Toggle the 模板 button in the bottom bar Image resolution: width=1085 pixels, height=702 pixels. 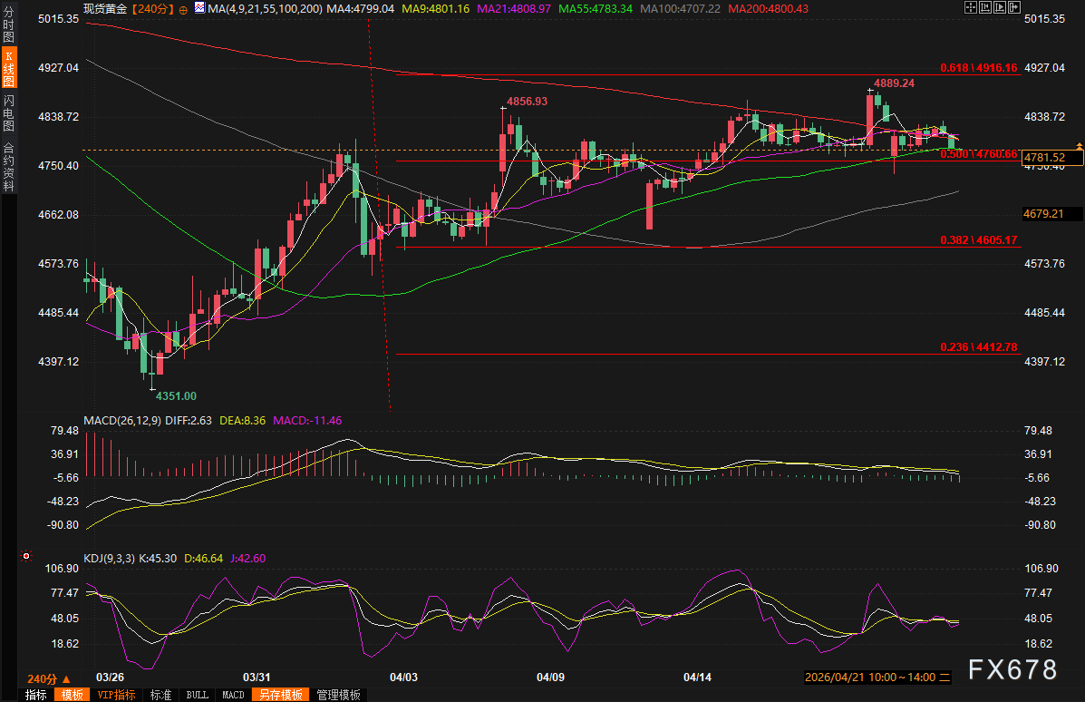click(x=71, y=695)
